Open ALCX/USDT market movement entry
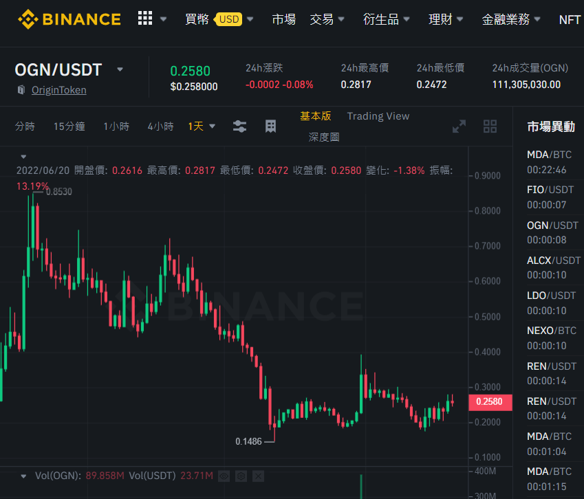The image size is (584, 499). pyautogui.click(x=555, y=267)
